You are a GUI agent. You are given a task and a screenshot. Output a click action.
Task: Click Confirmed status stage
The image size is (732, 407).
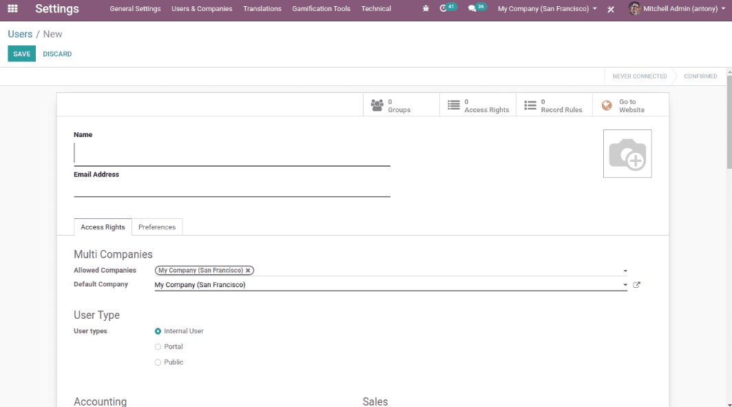pyautogui.click(x=700, y=76)
